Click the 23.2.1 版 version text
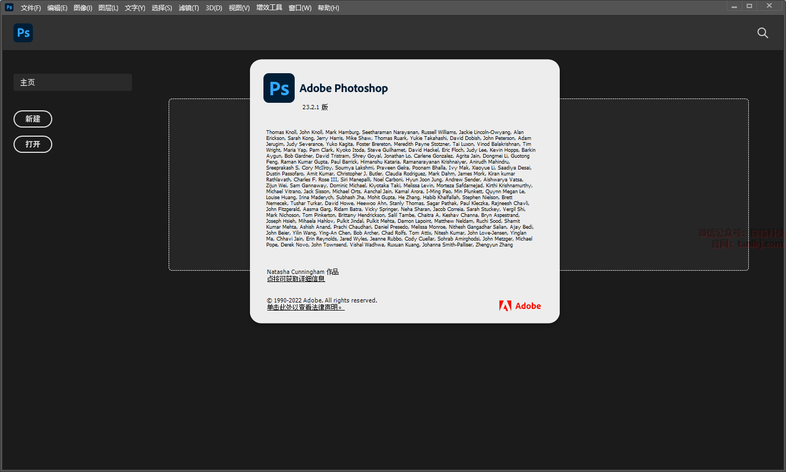786x472 pixels. (315, 107)
